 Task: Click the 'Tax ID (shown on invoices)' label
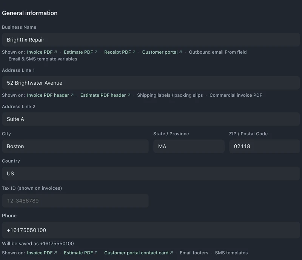pos(32,188)
